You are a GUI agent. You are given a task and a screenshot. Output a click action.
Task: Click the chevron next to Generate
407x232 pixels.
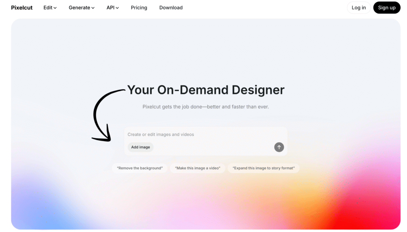click(x=93, y=8)
